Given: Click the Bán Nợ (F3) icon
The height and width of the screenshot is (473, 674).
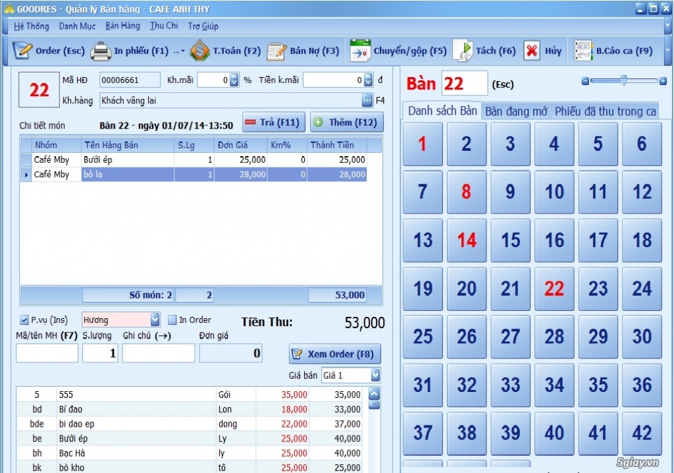Looking at the screenshot, I should coord(276,51).
